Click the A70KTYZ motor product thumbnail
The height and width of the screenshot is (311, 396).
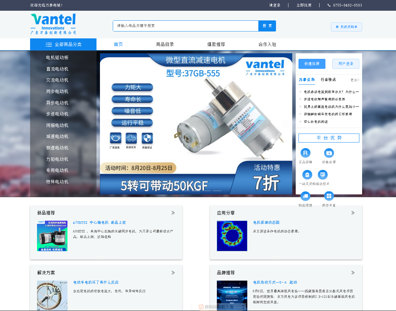click(52, 236)
